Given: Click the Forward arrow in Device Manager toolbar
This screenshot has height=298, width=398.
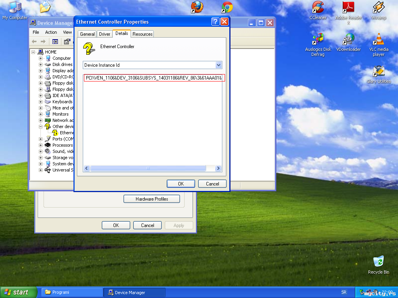Looking at the screenshot, I should pyautogui.click(x=43, y=42).
